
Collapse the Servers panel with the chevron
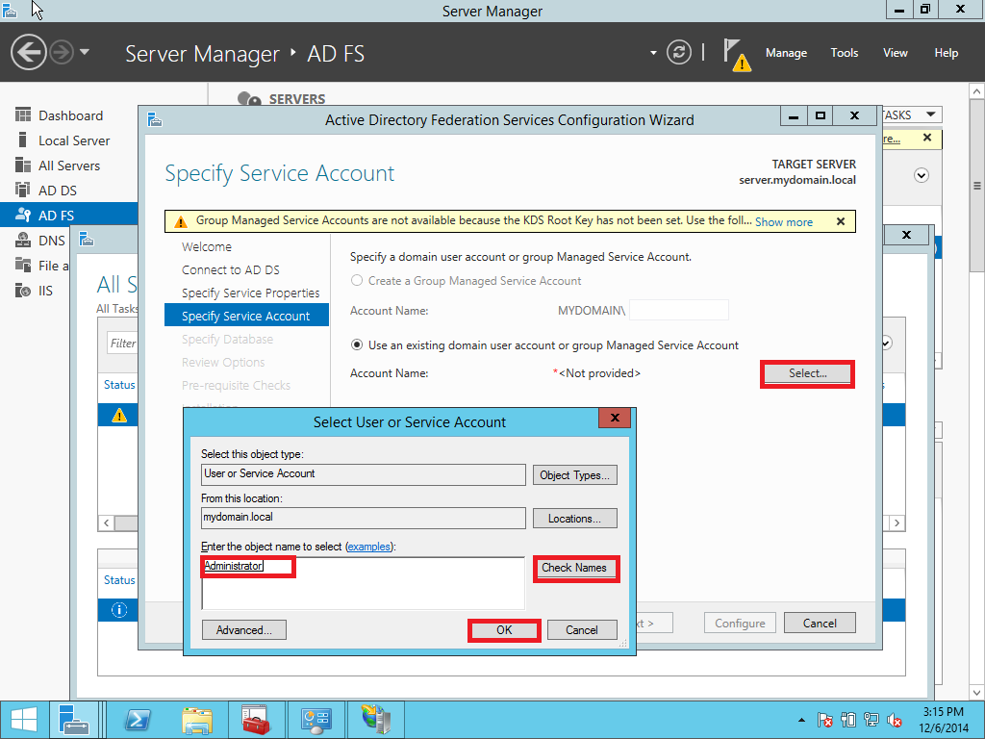[x=921, y=175]
